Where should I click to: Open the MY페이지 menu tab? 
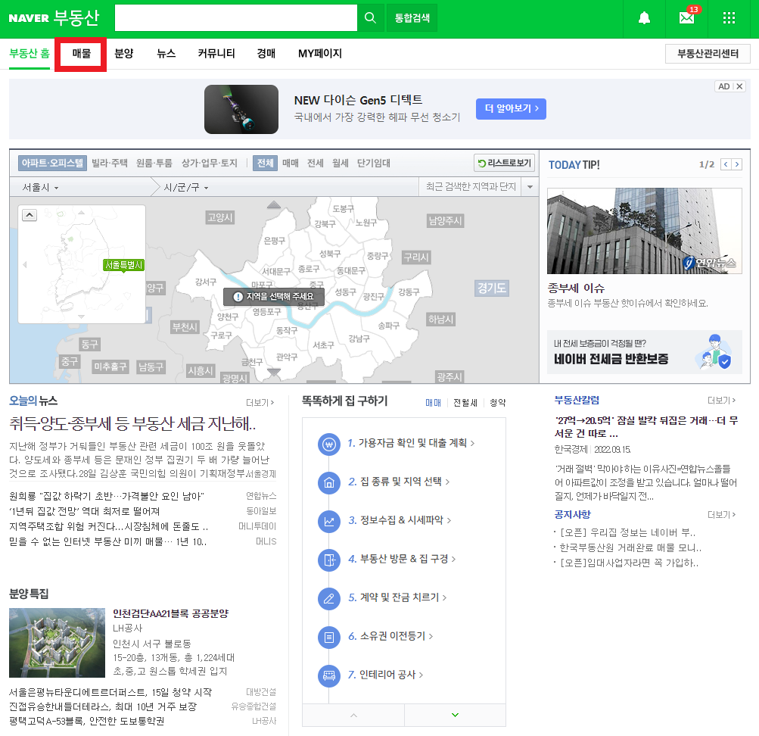(320, 54)
